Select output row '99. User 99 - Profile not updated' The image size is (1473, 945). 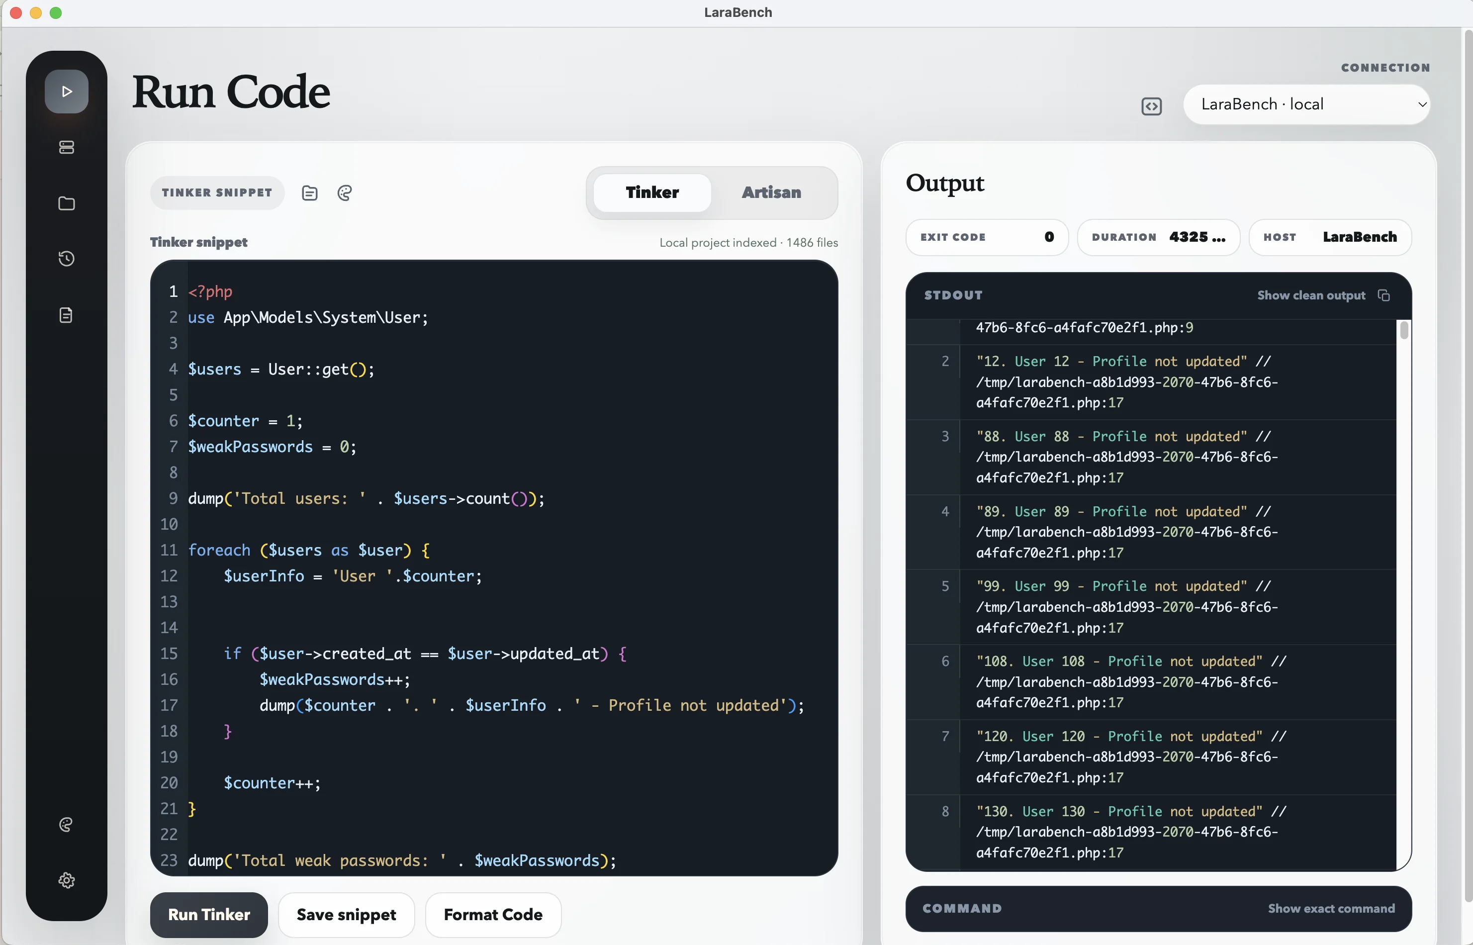1152,607
